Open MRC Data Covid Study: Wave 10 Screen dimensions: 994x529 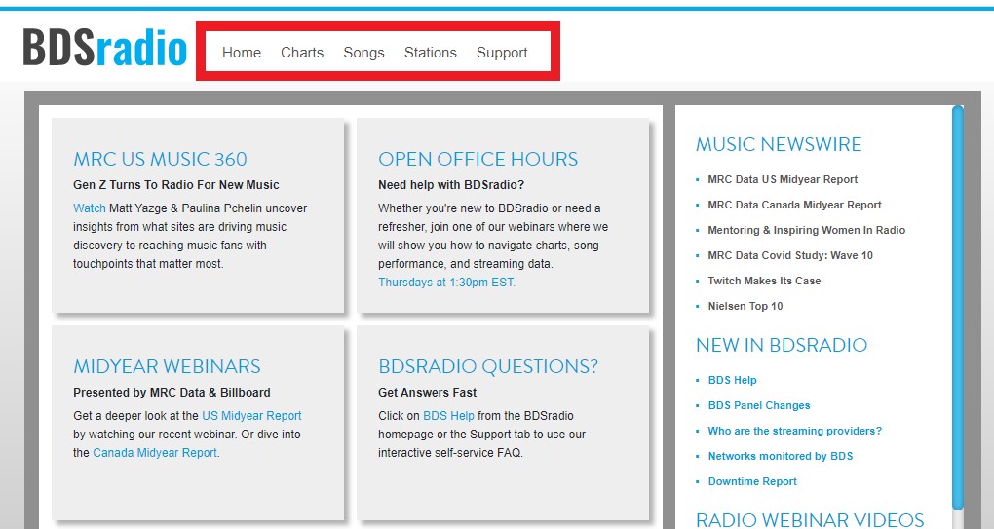tap(790, 255)
